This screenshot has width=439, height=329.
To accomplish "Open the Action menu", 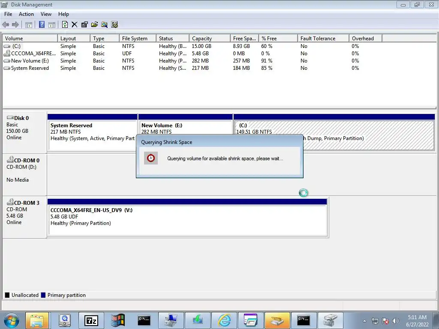I will [26, 14].
